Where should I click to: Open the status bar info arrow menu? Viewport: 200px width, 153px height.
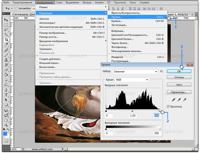click(x=62, y=149)
